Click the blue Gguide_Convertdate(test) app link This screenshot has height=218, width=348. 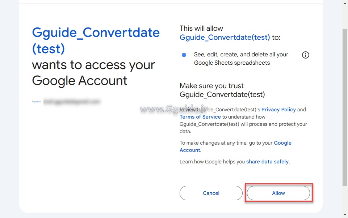(225, 37)
